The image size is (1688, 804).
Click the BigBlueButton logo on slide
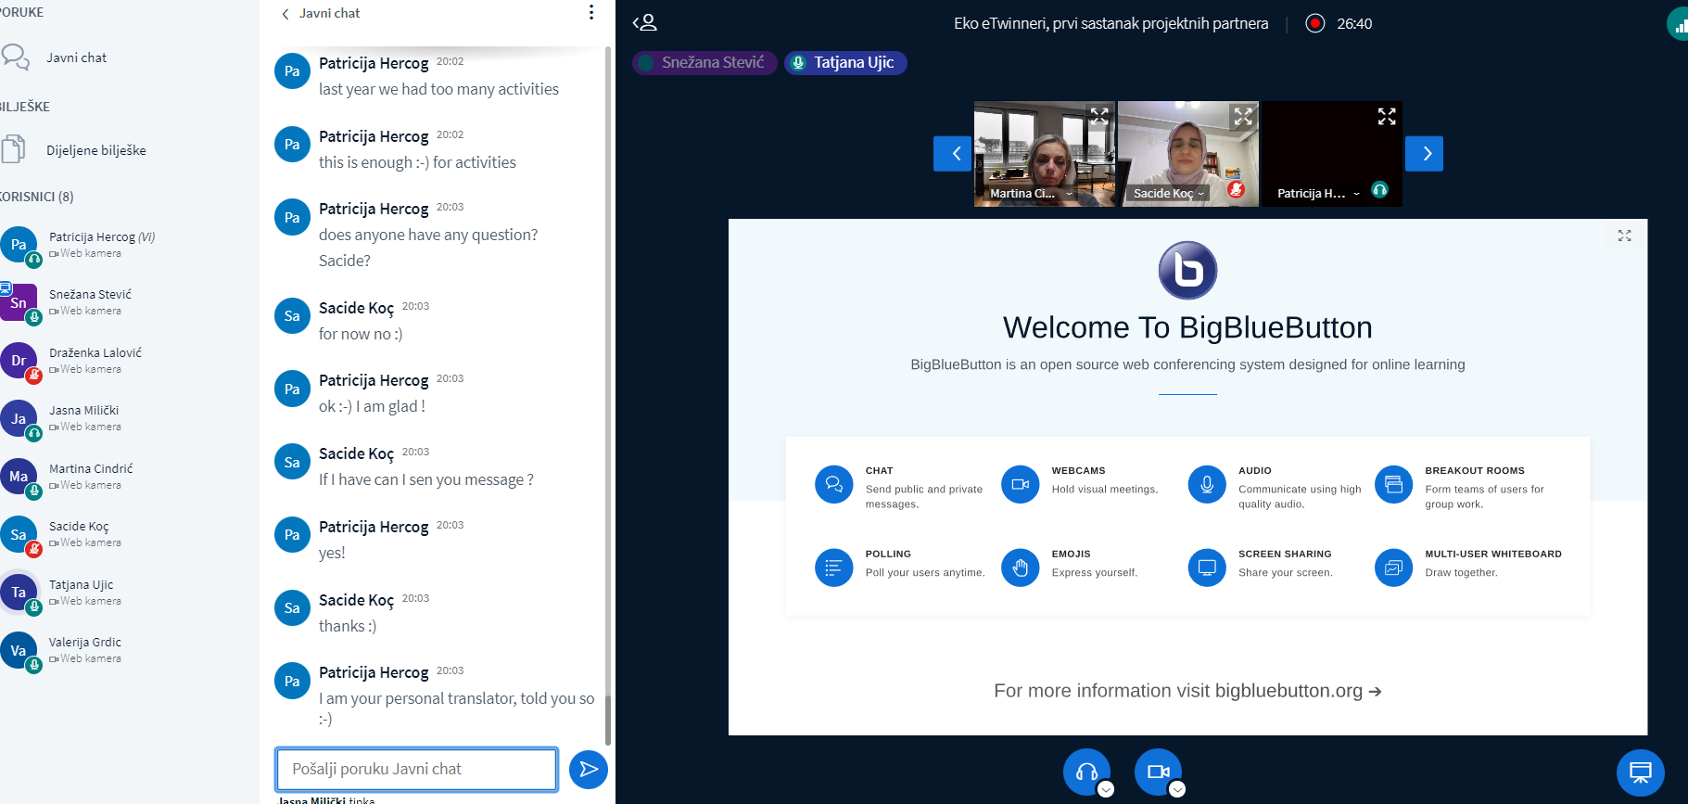tap(1187, 270)
